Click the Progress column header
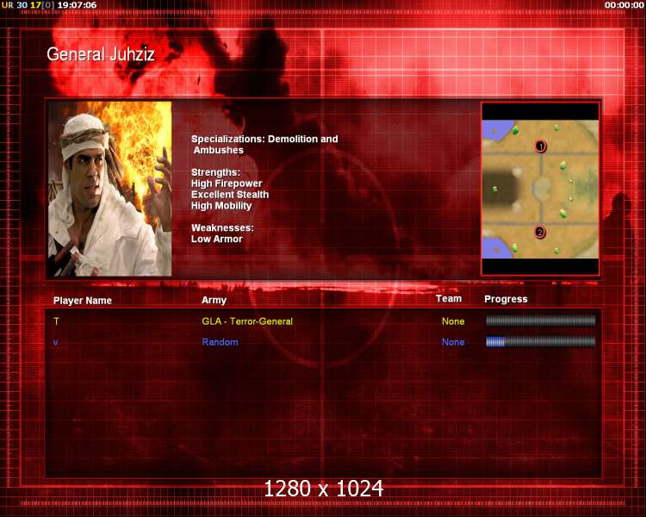This screenshot has height=517, width=646. (506, 299)
